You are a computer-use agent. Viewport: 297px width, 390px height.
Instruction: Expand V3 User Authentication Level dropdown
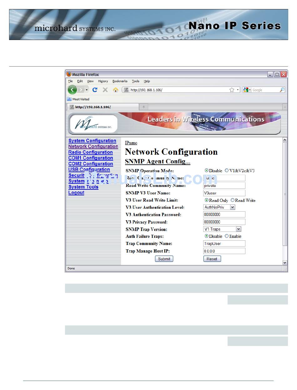[232, 207]
